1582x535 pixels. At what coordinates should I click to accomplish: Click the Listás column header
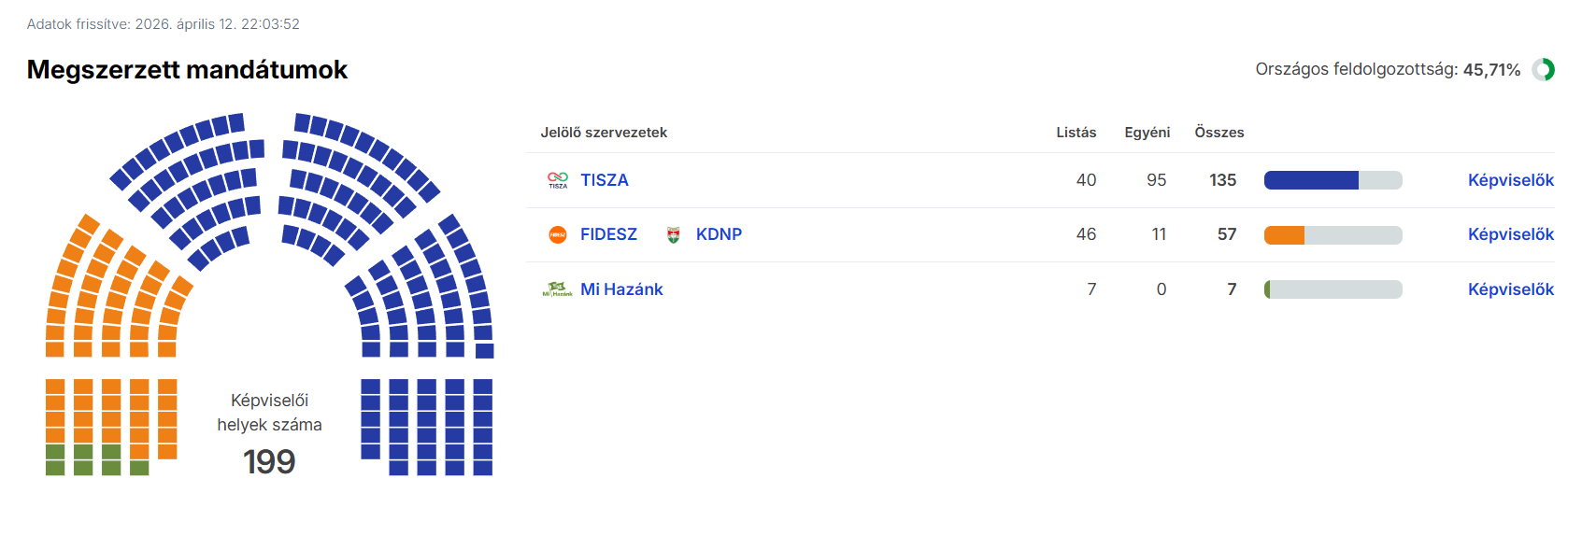1076,133
